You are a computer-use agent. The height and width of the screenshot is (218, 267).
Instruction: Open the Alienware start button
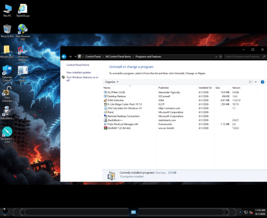coord(5,212)
